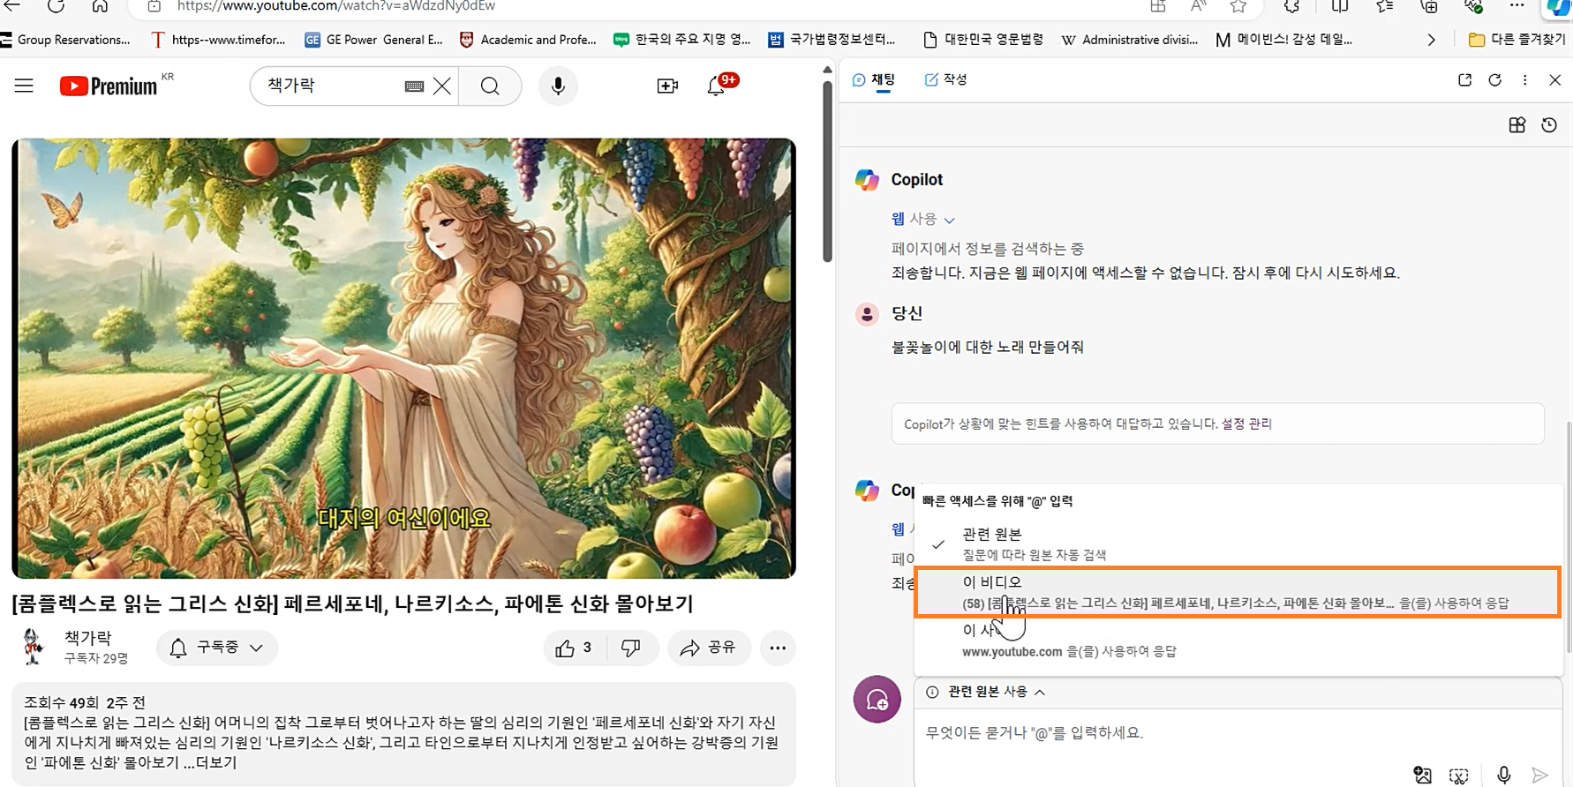Click the Copilot pane scrollbar

1568,538
